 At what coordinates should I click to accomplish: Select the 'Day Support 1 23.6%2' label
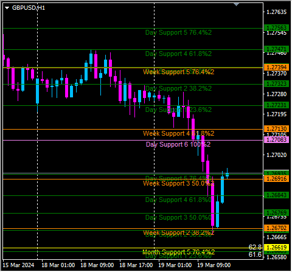point(178,110)
